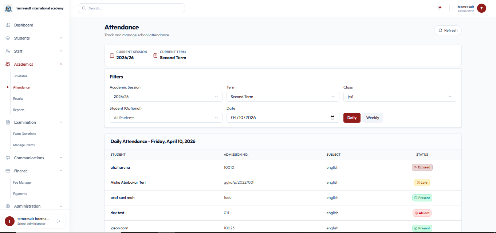Click student name ahz haruna

pos(120,167)
